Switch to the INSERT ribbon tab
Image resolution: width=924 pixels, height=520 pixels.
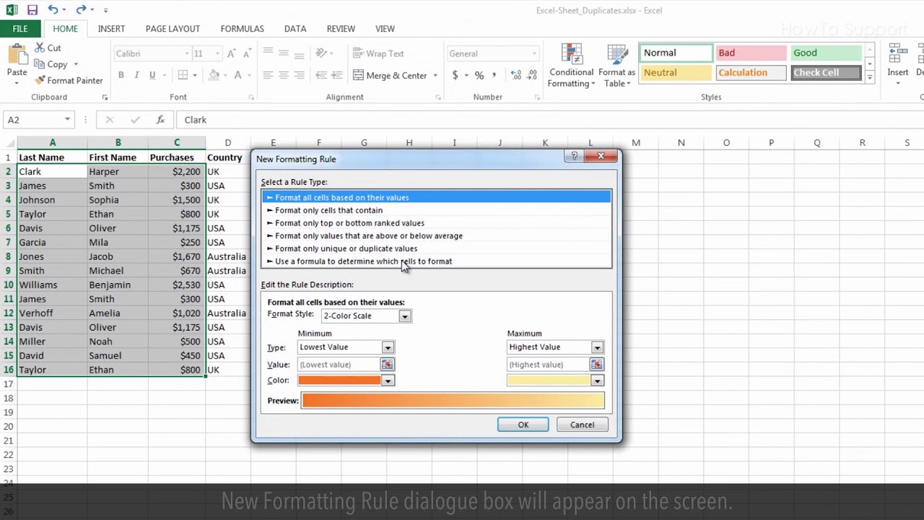pos(111,29)
